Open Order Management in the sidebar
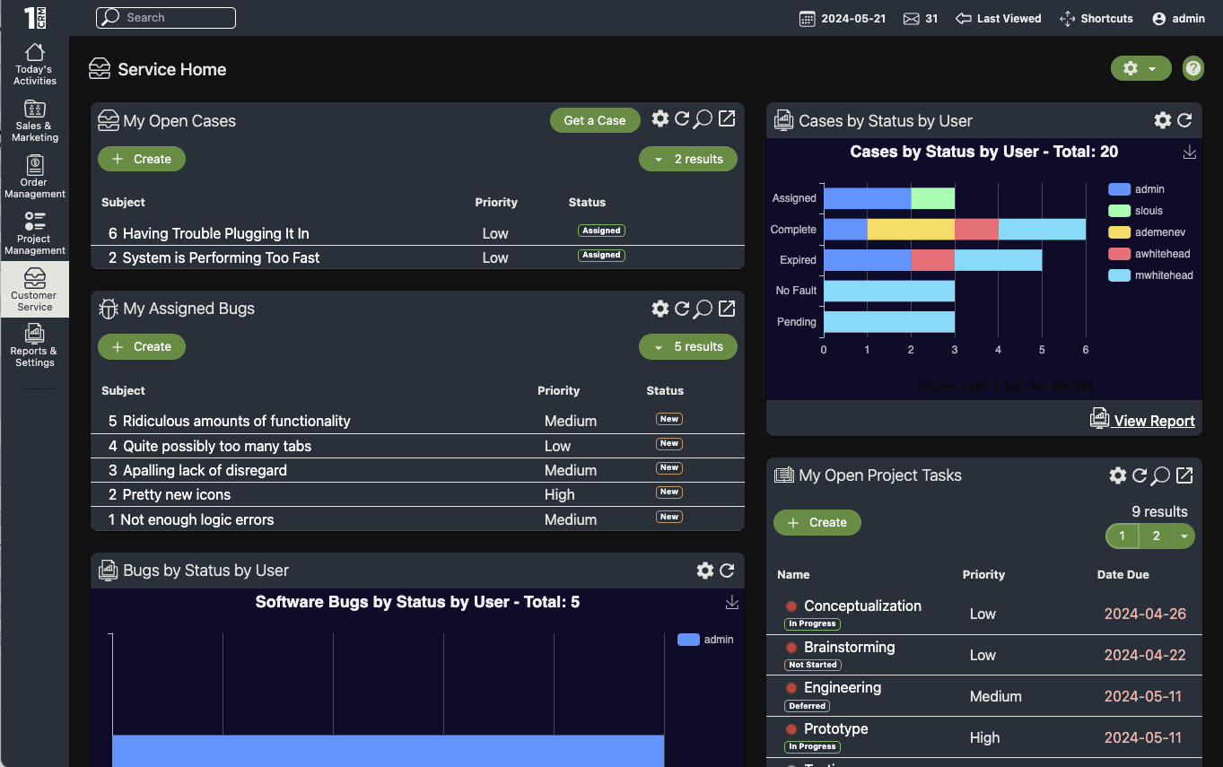 coord(35,177)
